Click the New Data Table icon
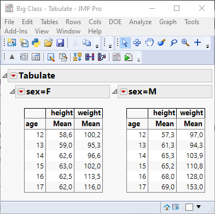Image resolution: width=215 pixels, height=214 pixels. [x=12, y=43]
